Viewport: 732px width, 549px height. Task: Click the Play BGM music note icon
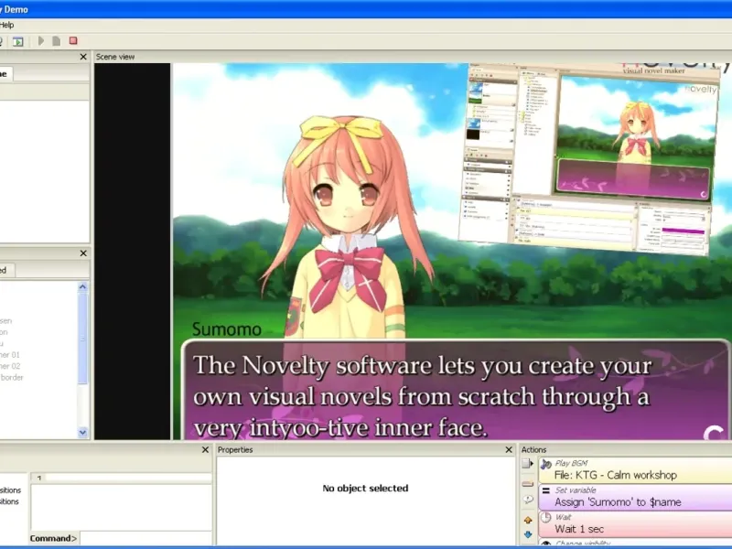545,464
